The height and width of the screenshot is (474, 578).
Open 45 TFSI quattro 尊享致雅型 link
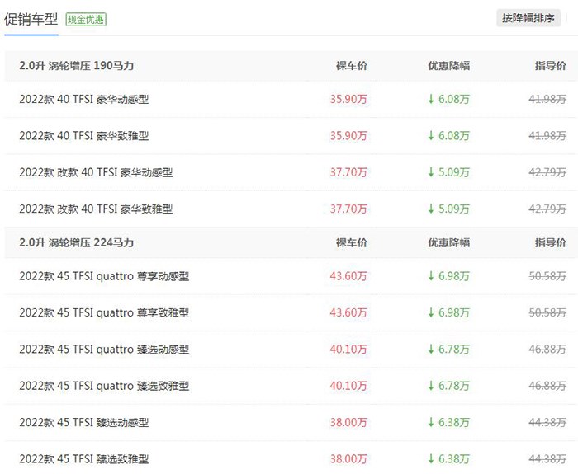[104, 312]
